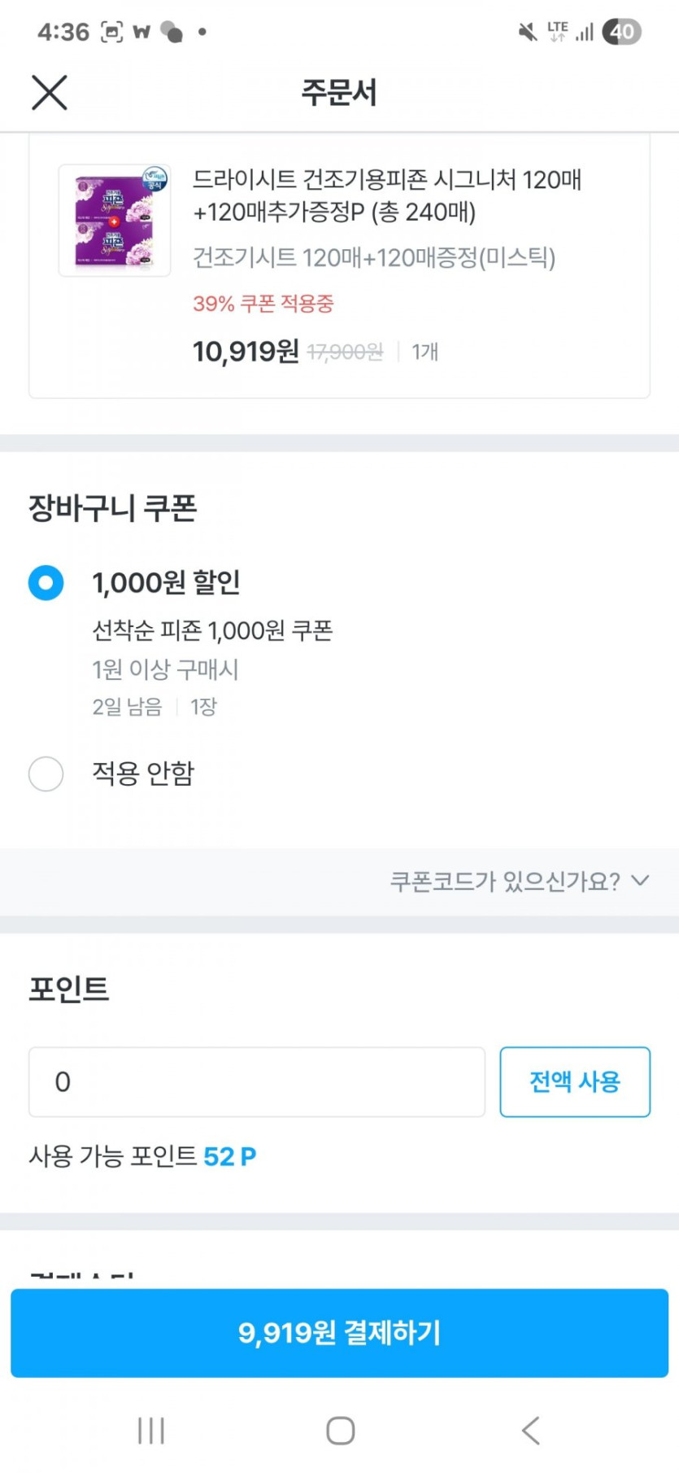679x1473 pixels.
Task: Tap the 선착순 피죤 1,000원 쿠폰 label
Action: pyautogui.click(x=212, y=630)
